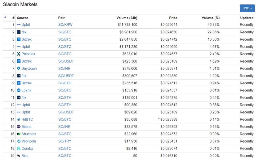Click Bittrex logo in row 6
Viewport: 260px width, 162px height.
click(x=19, y=61)
